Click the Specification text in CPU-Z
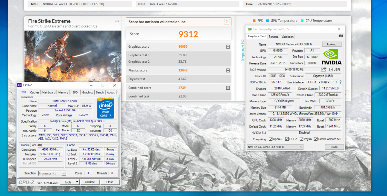387x196 pixels. pos(78,121)
